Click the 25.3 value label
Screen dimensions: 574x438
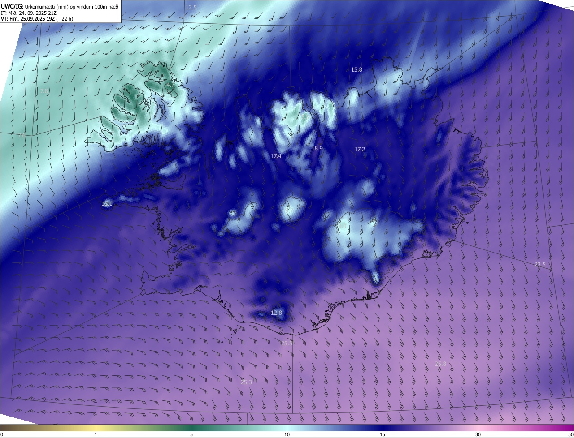point(246,382)
